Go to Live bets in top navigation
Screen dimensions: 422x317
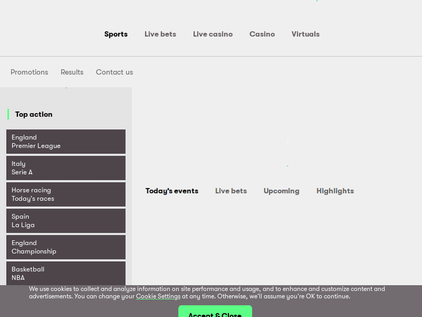tap(160, 34)
